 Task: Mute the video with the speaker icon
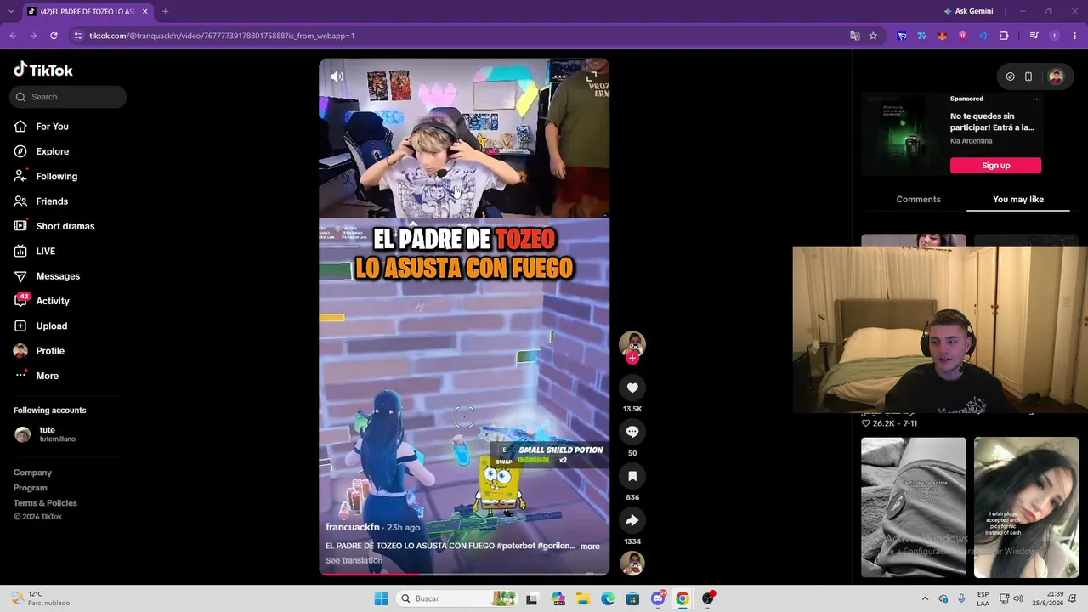(337, 76)
